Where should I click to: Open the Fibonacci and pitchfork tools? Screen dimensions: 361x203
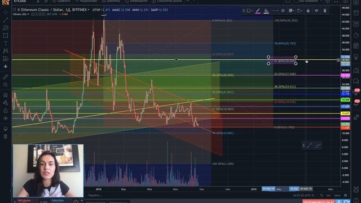point(6,28)
